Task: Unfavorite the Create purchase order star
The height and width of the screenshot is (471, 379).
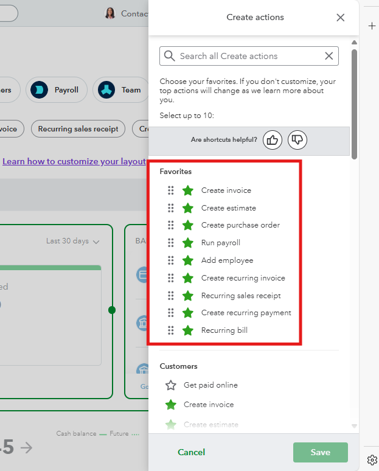Action: tap(188, 225)
